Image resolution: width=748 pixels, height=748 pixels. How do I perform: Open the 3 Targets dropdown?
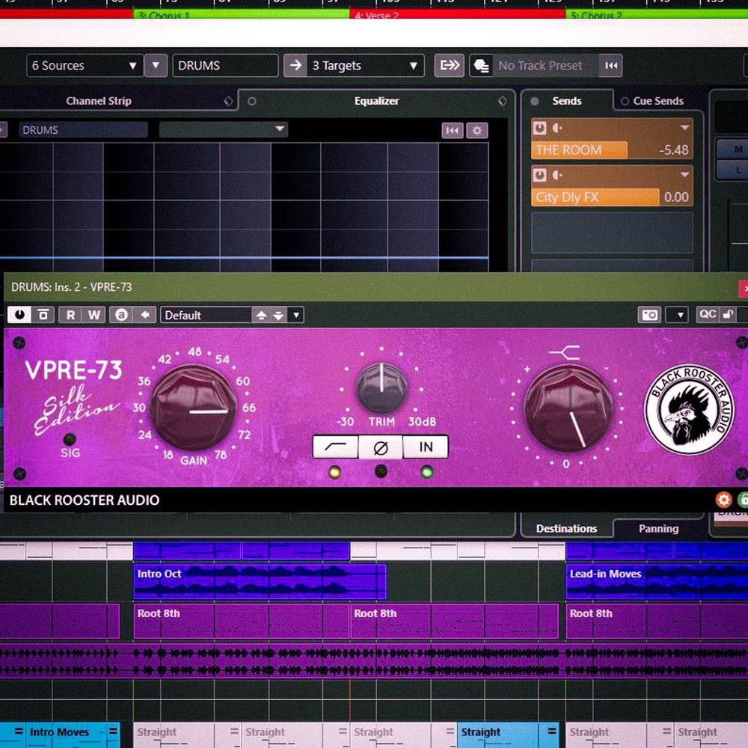pos(365,65)
